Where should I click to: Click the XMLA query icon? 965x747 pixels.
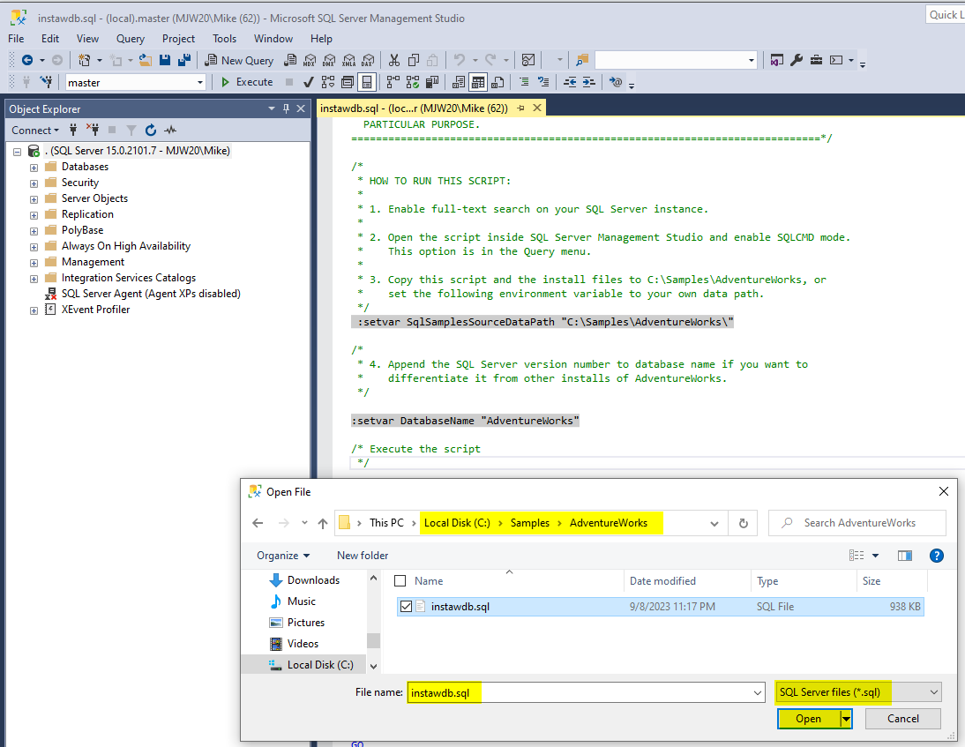(348, 60)
